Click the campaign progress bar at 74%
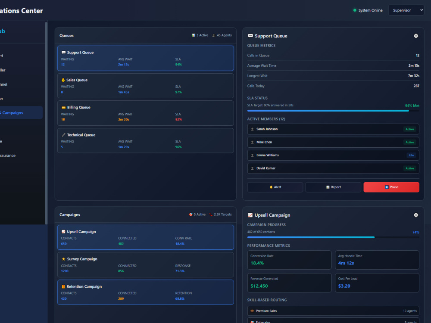This screenshot has width=431, height=323. pyautogui.click(x=333, y=237)
